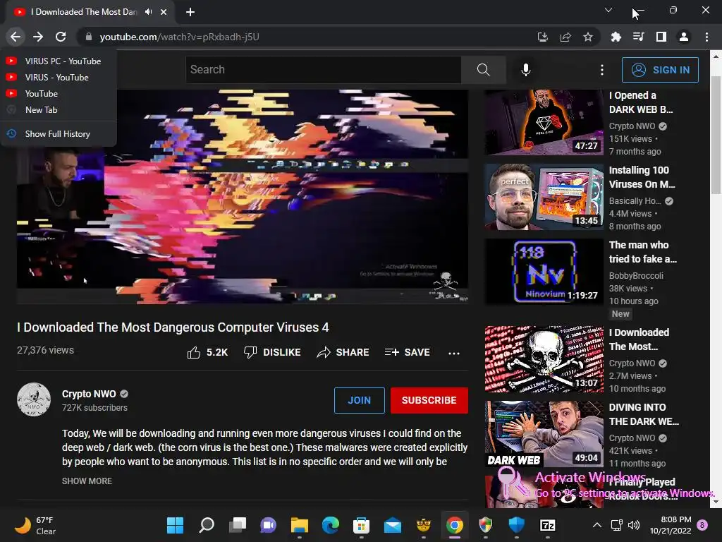This screenshot has height=542, width=722.
Task: Open Microsoft Store from taskbar
Action: pos(362,525)
